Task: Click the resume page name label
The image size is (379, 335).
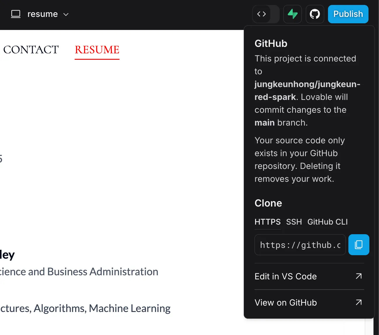Action: [x=43, y=14]
